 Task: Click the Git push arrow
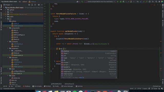tap(147, 2)
